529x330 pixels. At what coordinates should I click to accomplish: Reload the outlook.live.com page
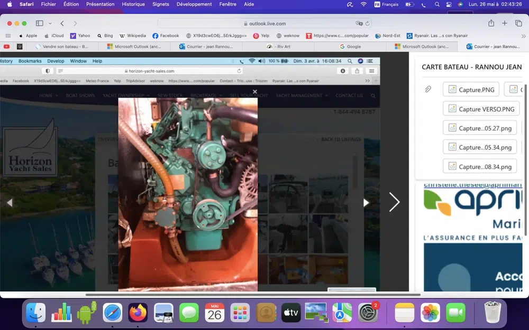point(368,23)
